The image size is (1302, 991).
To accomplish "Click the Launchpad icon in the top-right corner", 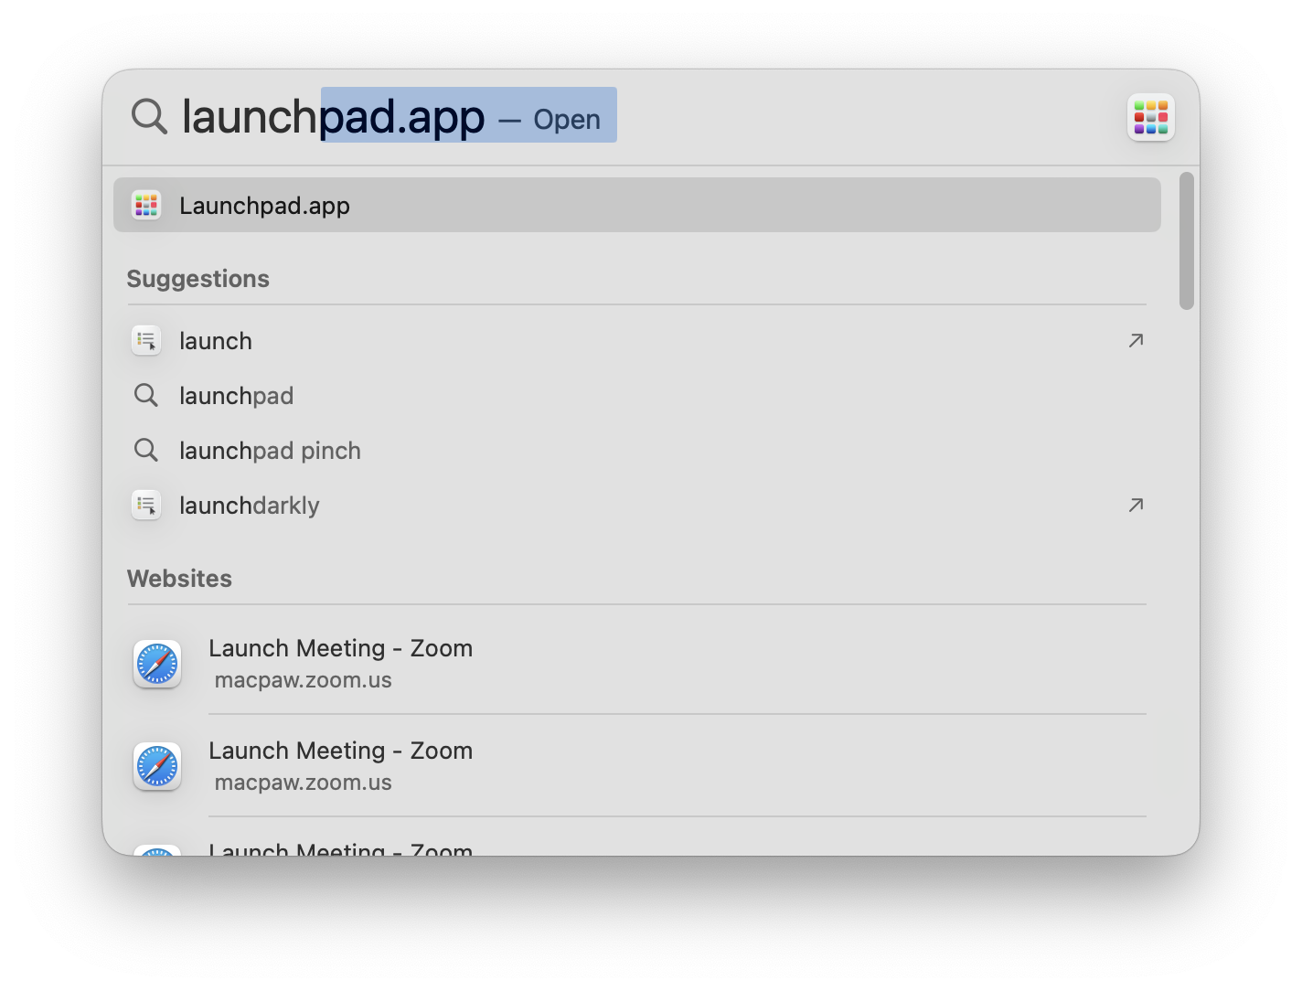I will tap(1150, 117).
